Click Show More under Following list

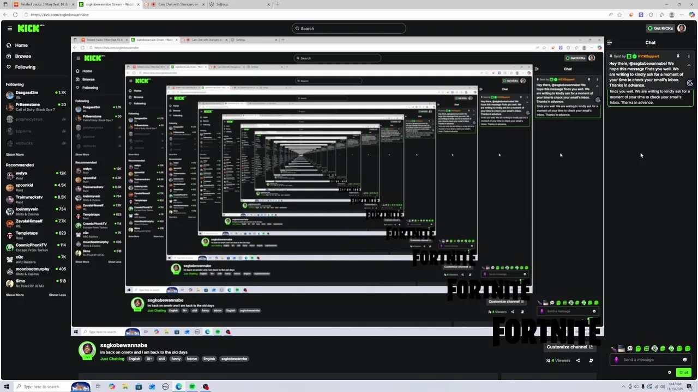[15, 155]
